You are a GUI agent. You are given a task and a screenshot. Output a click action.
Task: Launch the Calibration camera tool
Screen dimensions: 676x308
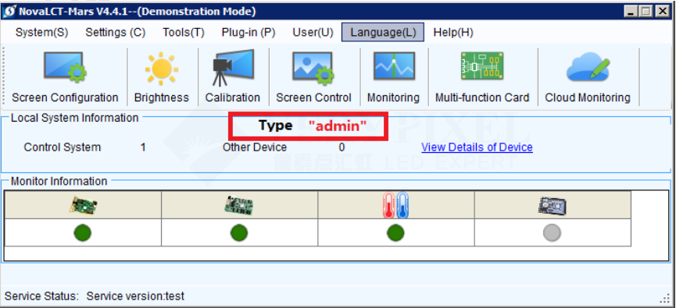click(233, 76)
